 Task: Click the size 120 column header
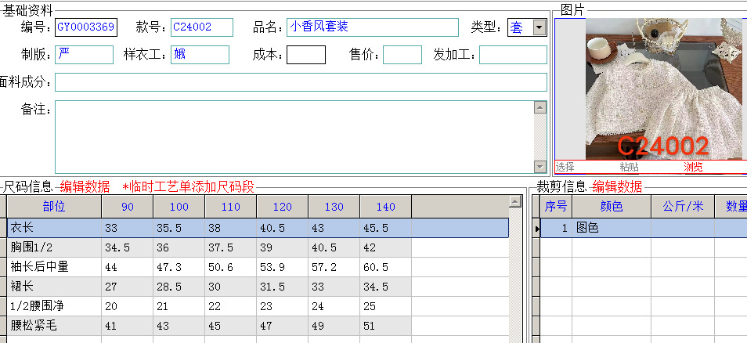click(283, 206)
